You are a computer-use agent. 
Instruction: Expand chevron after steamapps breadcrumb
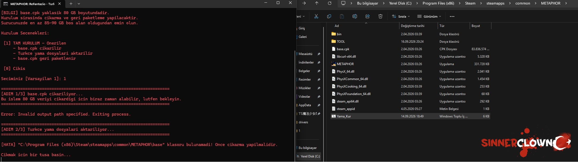pyautogui.click(x=510, y=3)
